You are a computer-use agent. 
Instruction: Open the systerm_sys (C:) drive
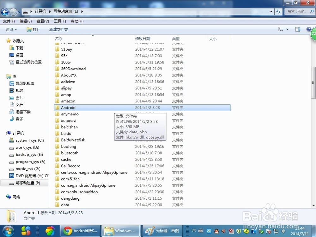pyautogui.click(x=27, y=140)
